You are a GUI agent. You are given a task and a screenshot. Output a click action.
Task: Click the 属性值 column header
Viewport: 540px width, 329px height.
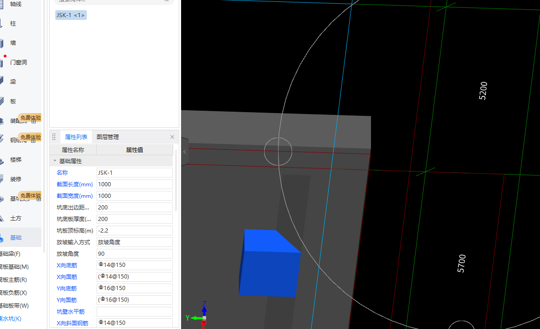(134, 150)
